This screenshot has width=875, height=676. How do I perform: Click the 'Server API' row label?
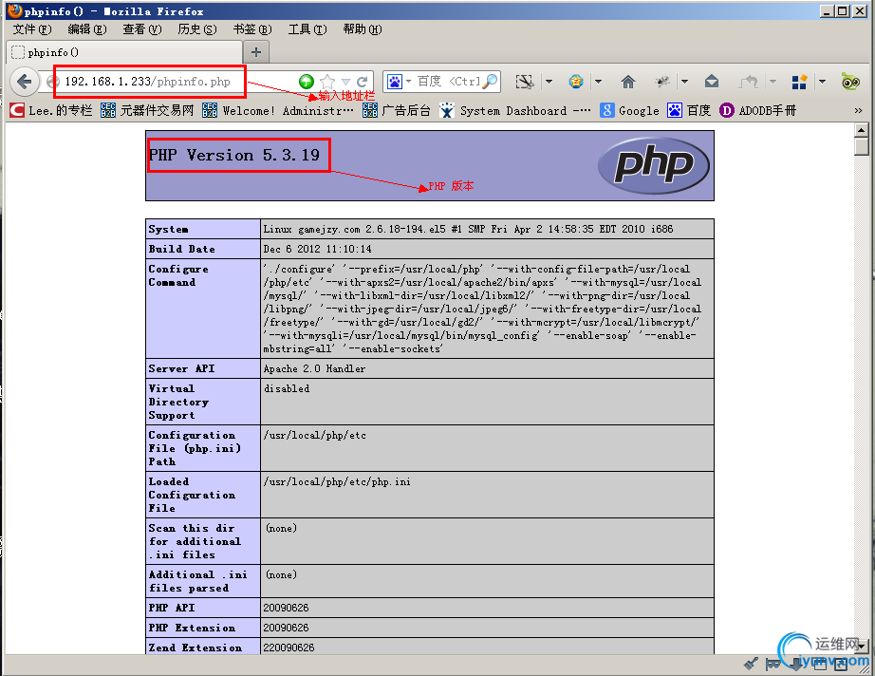[x=182, y=368]
